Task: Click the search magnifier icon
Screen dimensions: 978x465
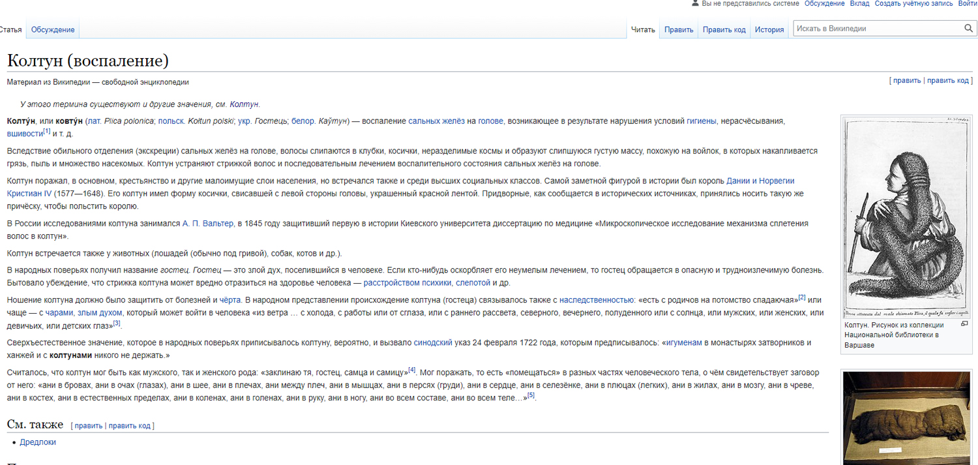Action: 968,29
